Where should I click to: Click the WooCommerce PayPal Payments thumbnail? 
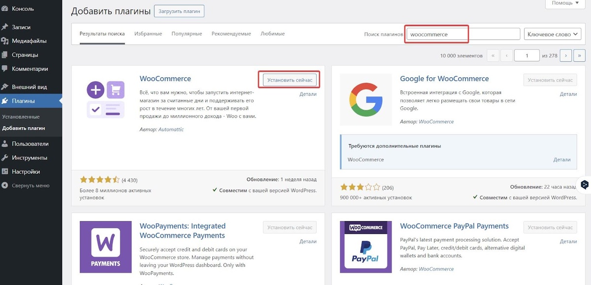[365, 247]
